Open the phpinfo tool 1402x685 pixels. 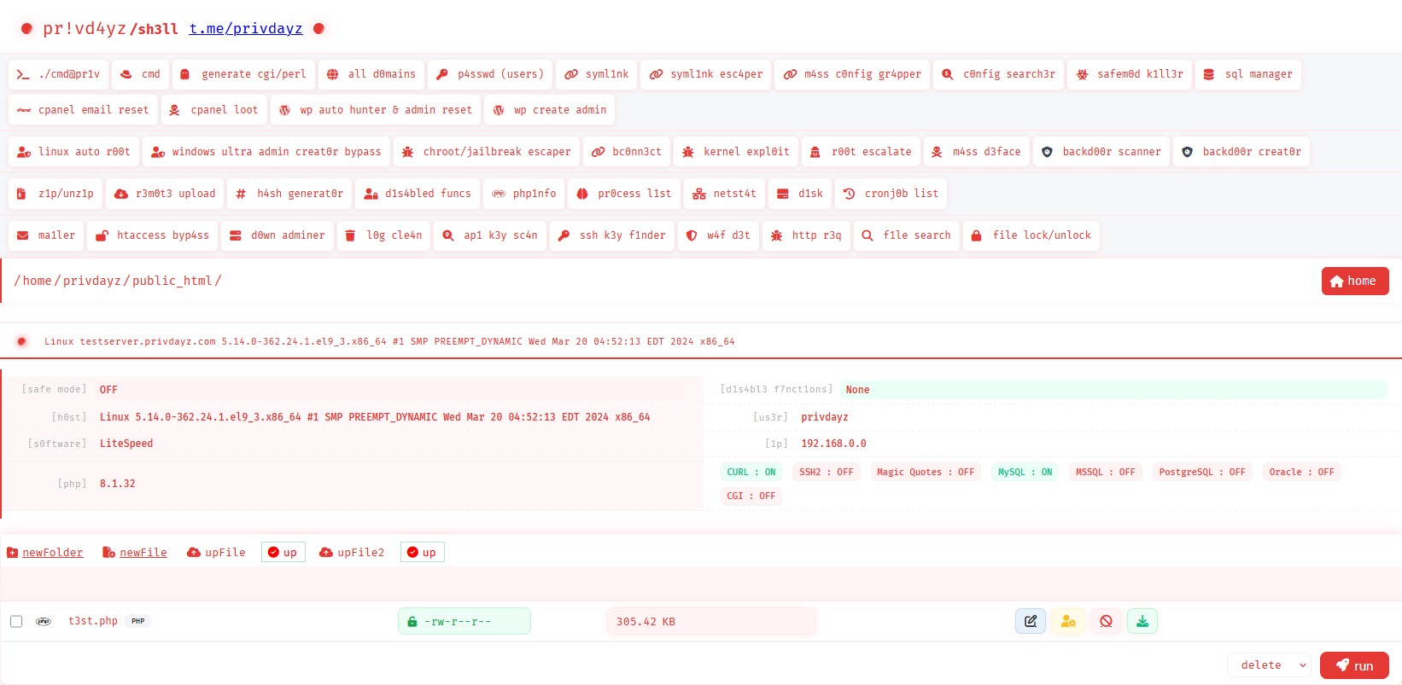pyautogui.click(x=524, y=194)
